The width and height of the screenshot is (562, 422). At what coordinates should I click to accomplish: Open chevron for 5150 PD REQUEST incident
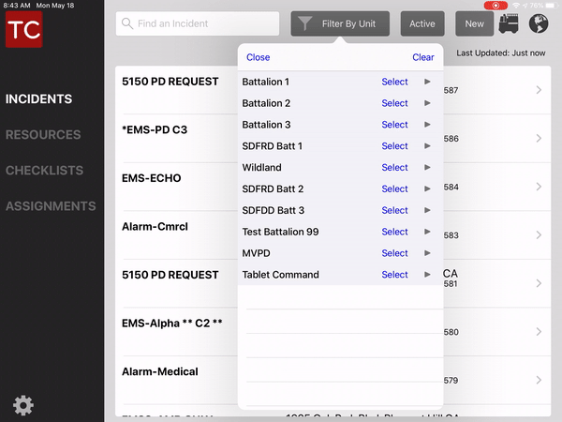point(539,90)
